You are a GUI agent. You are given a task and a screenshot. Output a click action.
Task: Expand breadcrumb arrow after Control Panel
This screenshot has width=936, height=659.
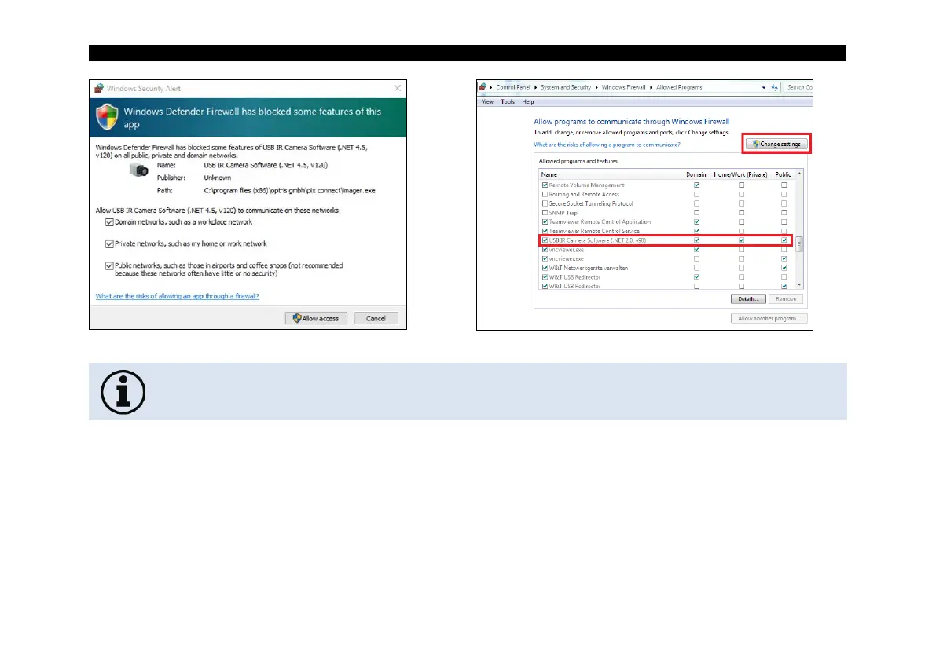click(535, 87)
